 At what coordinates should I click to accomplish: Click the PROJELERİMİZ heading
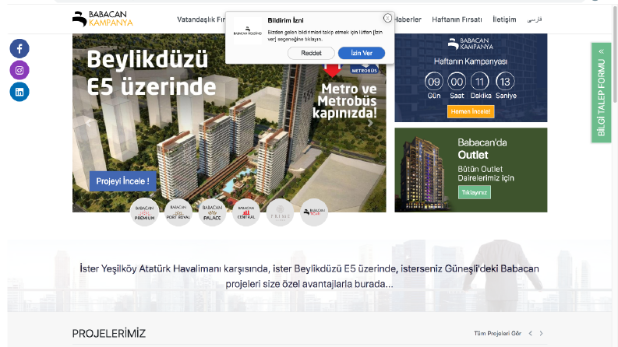pyautogui.click(x=109, y=334)
